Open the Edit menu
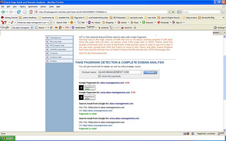226x141 pixels. tap(8, 6)
